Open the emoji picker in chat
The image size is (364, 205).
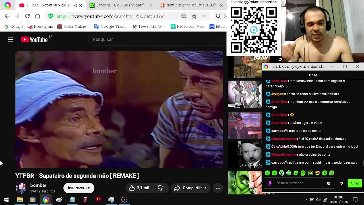(x=329, y=183)
